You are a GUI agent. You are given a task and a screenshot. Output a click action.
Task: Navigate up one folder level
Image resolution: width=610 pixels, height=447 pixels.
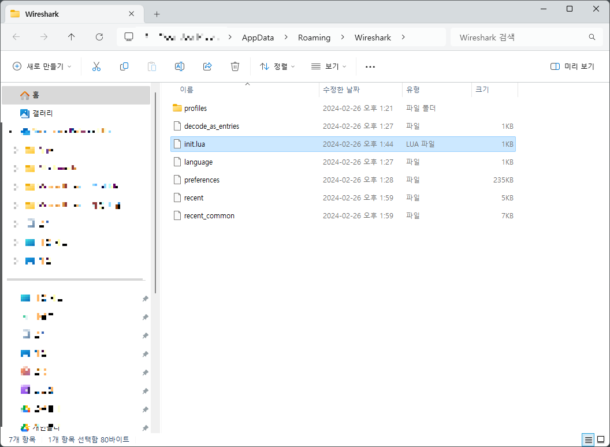point(71,37)
